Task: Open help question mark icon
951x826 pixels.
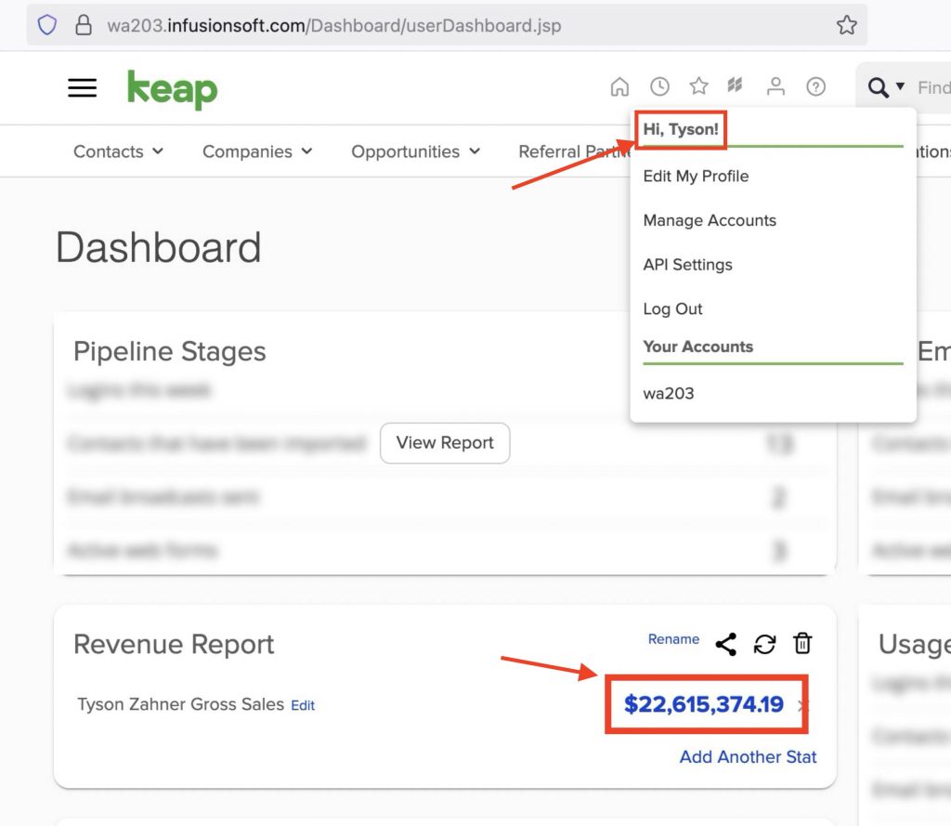Action: tap(815, 86)
